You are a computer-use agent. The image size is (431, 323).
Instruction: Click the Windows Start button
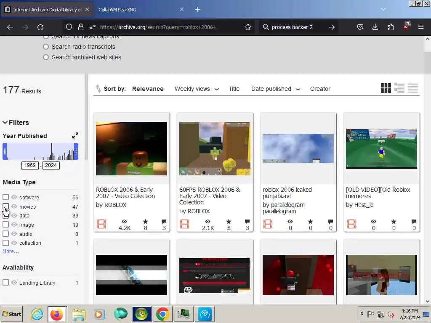tap(11, 314)
